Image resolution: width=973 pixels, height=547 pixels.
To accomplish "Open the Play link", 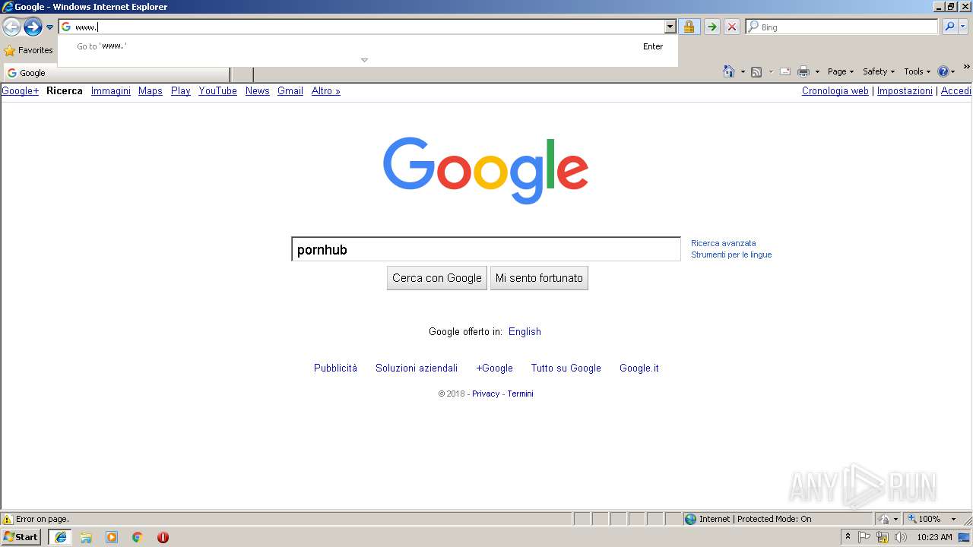I will pos(181,91).
